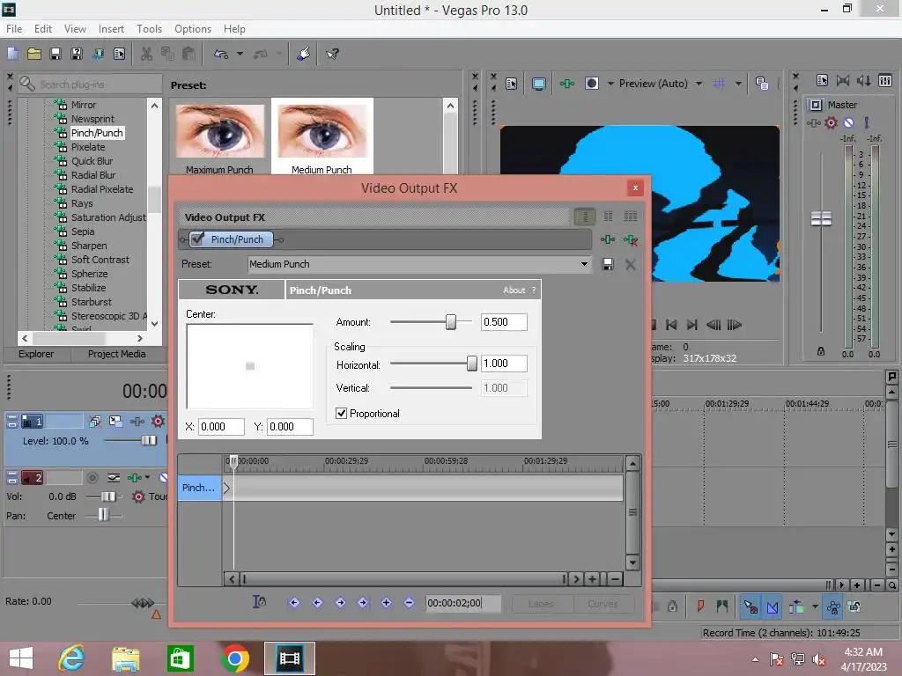Expand the Pinch keyframe lane arrow

[226, 488]
